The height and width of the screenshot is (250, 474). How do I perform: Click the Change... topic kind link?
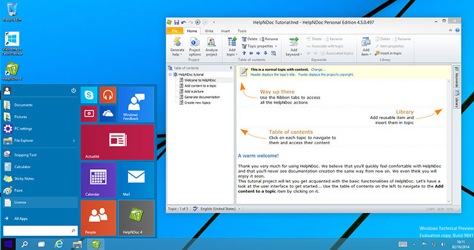(318, 70)
